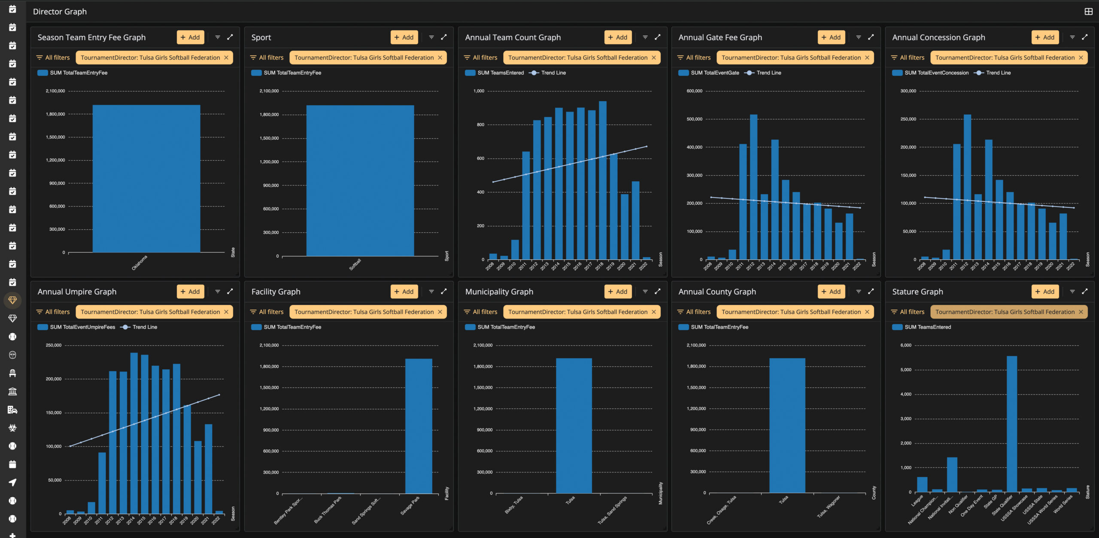Open All filters in Annual Concession Graph

pos(908,58)
